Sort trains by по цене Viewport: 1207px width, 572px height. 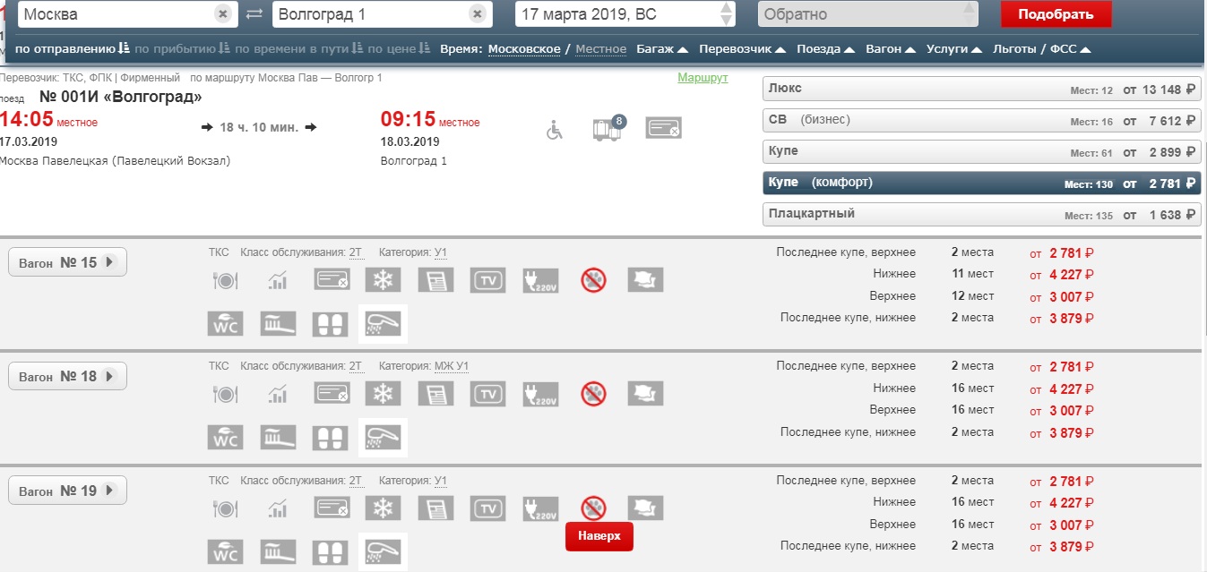399,49
